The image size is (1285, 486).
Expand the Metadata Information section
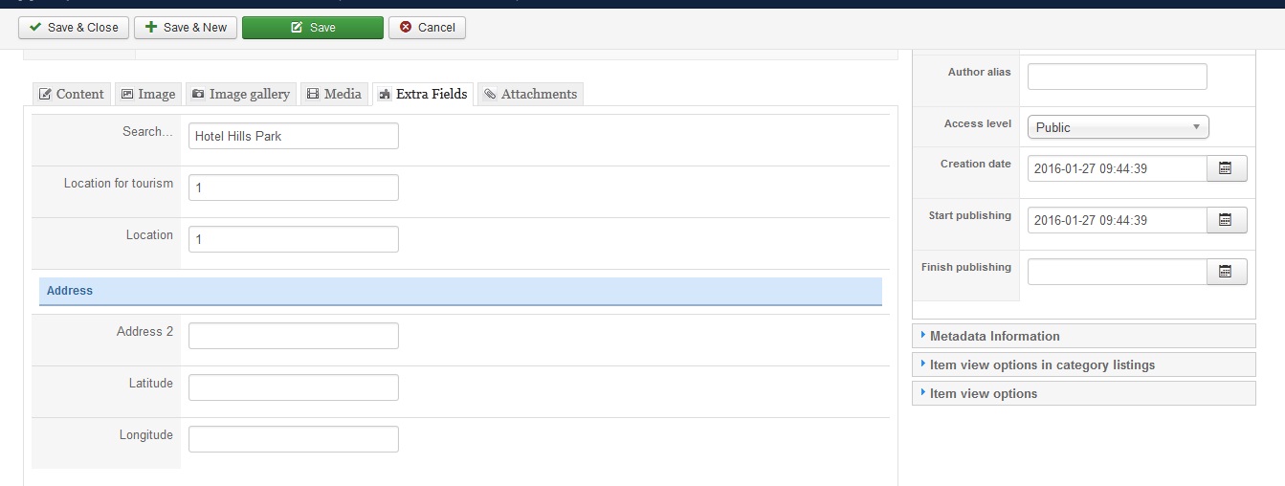click(x=994, y=336)
